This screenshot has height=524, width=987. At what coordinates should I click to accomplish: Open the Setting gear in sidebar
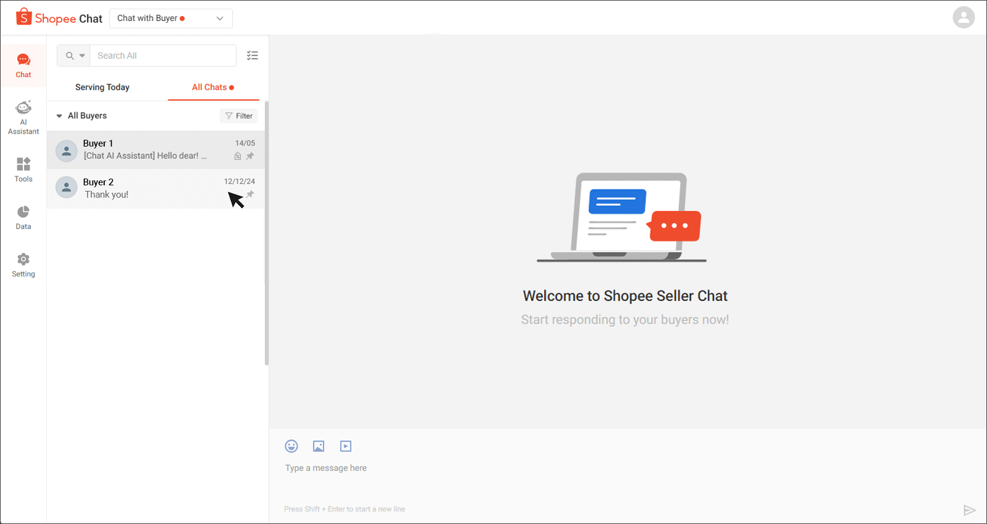[x=23, y=265]
